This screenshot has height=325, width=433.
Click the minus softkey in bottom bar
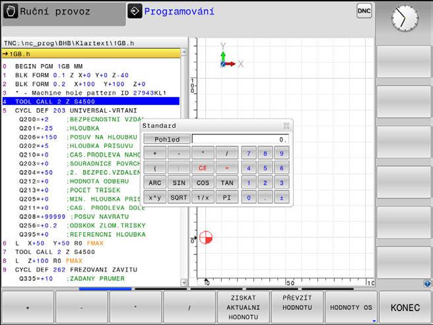81,307
